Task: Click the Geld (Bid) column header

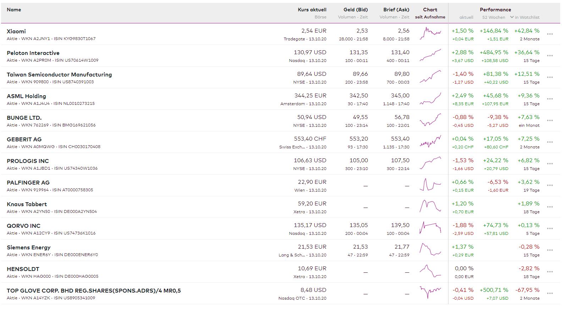Action: (x=356, y=10)
